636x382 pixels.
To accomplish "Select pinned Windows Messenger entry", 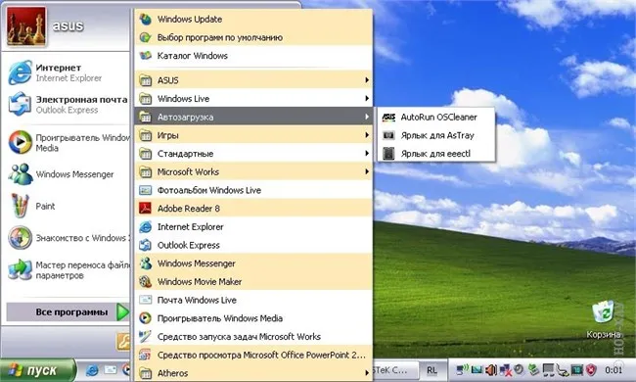I will click(x=67, y=174).
